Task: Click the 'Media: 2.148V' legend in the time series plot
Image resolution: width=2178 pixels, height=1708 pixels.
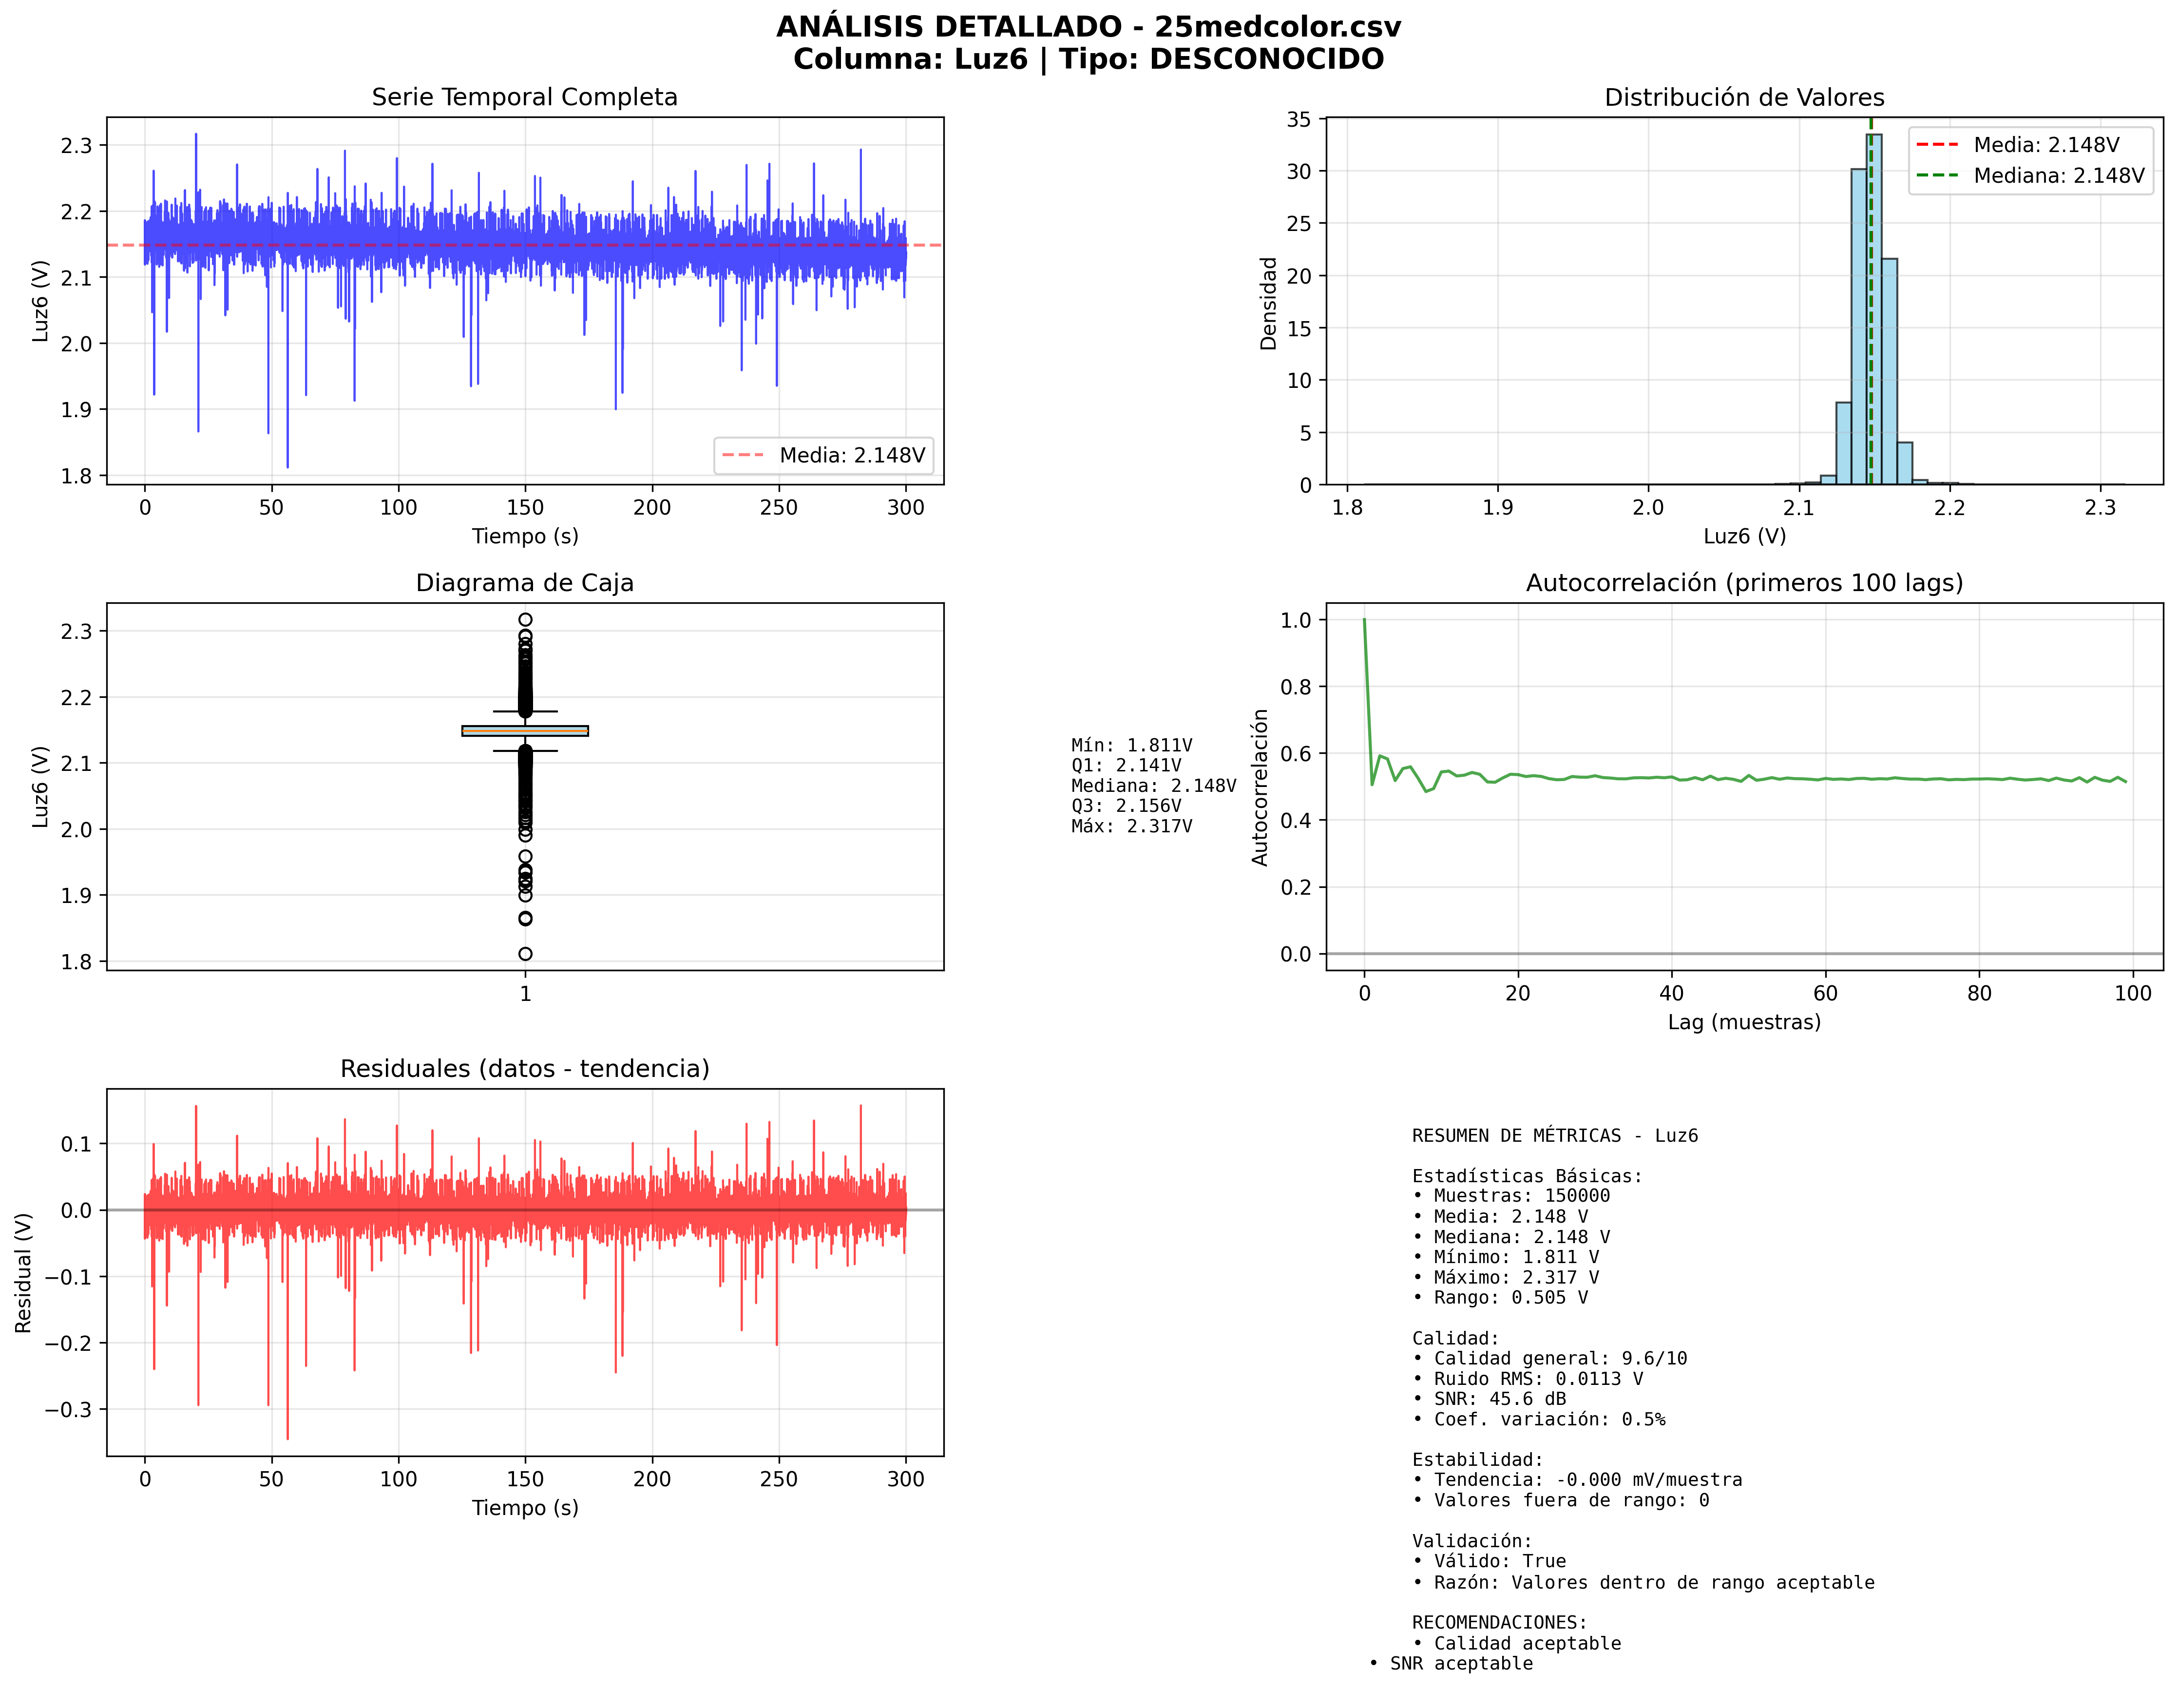Action: [823, 455]
